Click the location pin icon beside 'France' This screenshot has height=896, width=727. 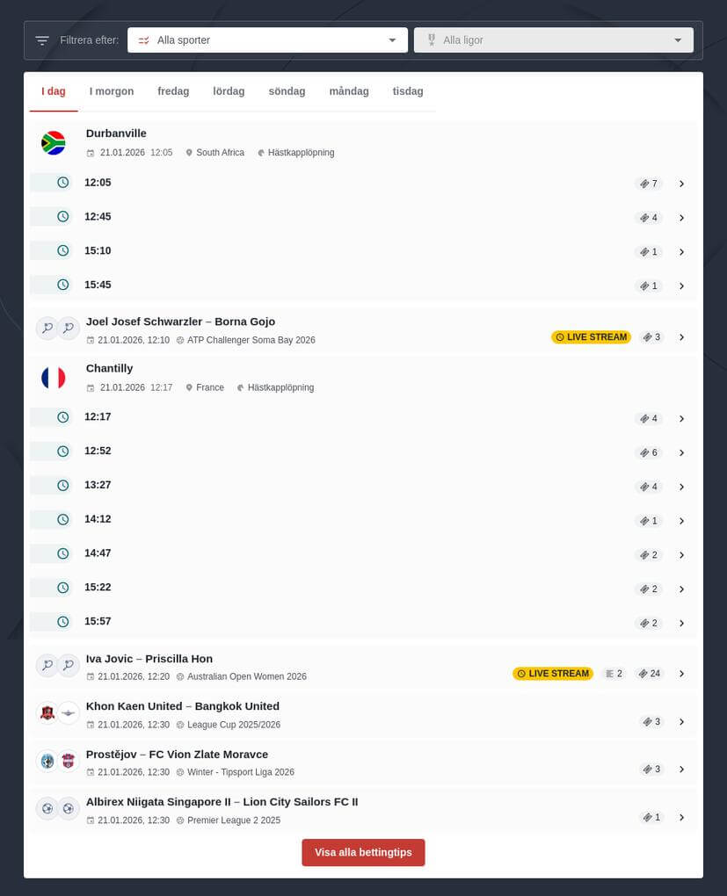point(189,387)
